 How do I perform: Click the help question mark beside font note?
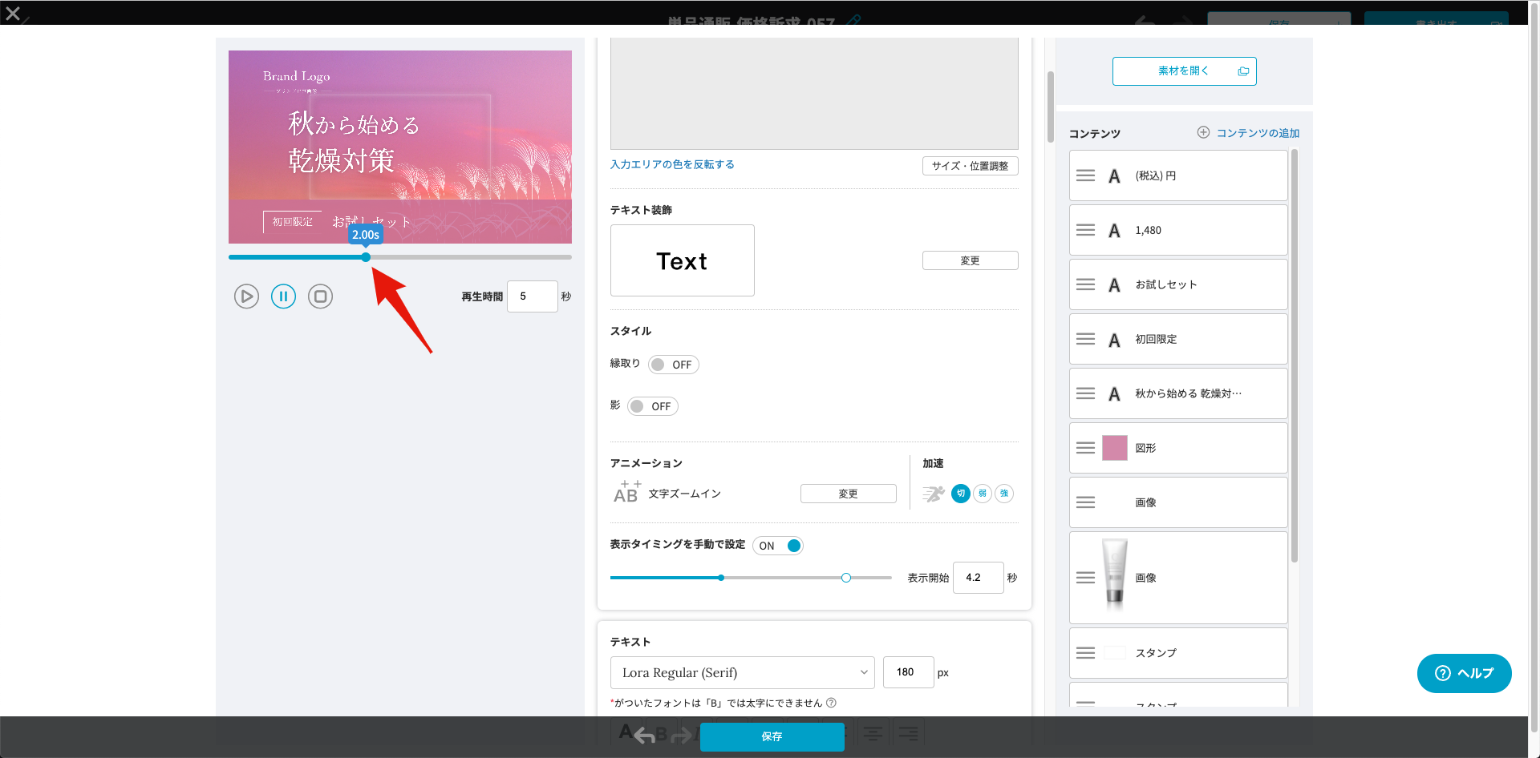(832, 703)
